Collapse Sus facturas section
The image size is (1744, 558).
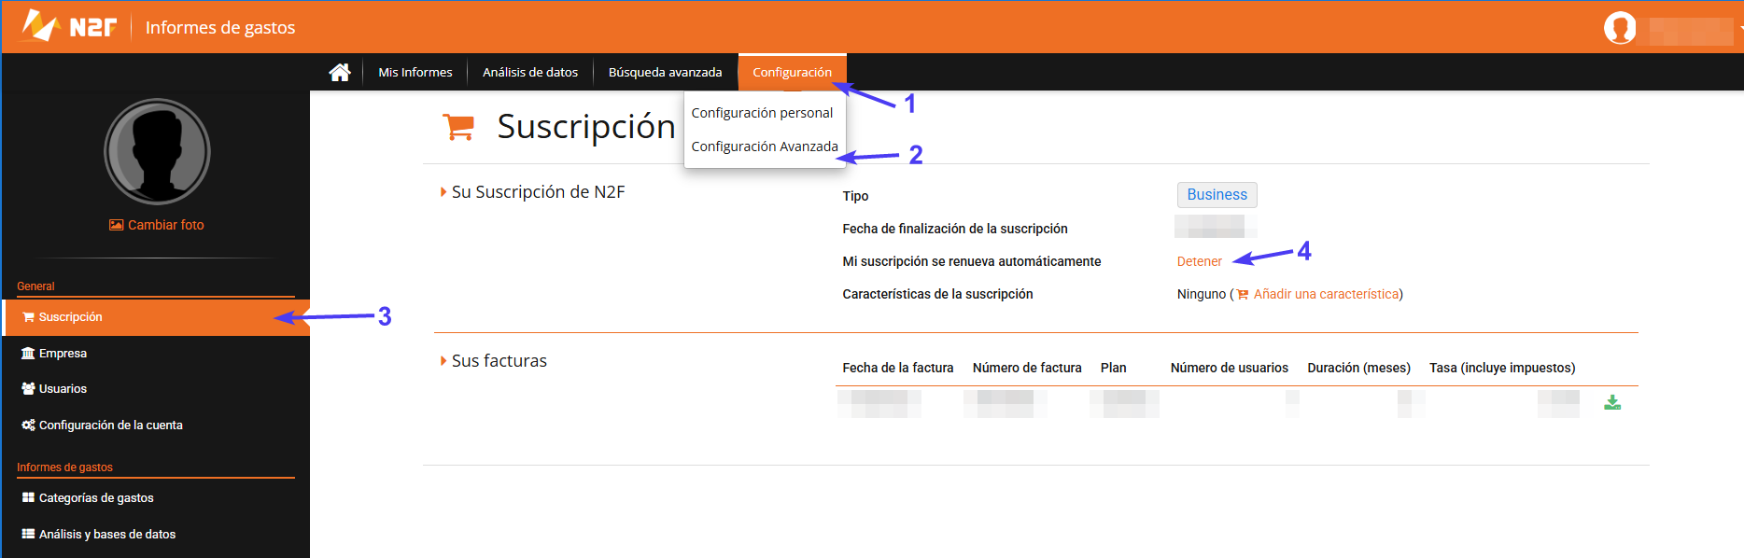click(x=443, y=360)
